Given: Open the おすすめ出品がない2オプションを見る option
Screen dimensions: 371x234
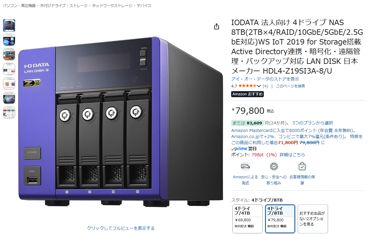Looking at the screenshot, I should [x=313, y=219].
